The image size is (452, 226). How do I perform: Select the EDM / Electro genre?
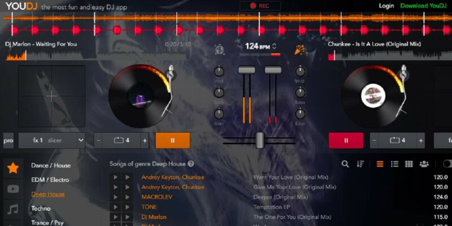[x=50, y=180]
